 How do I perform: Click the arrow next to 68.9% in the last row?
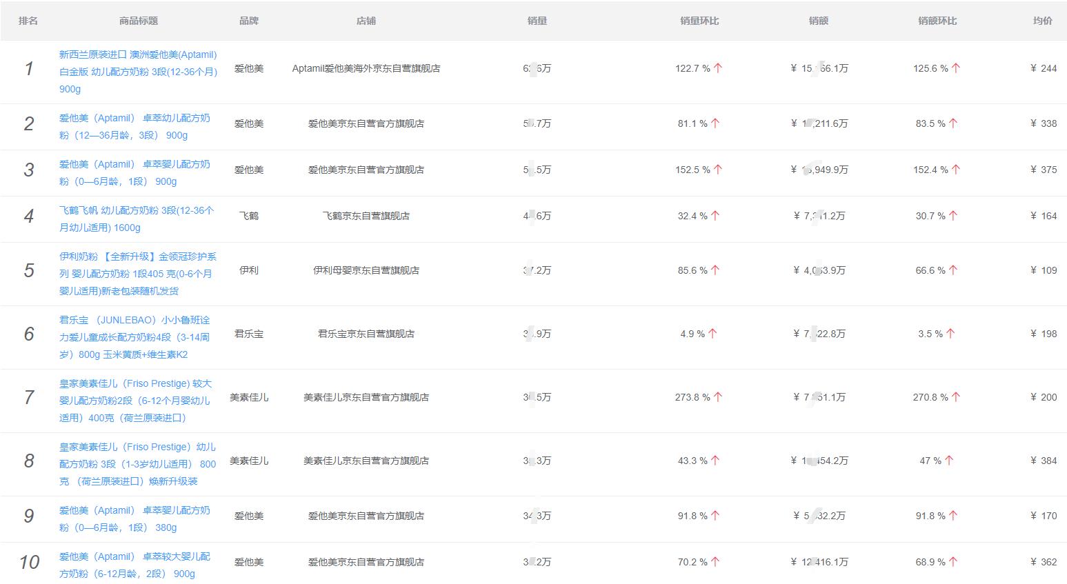click(954, 561)
